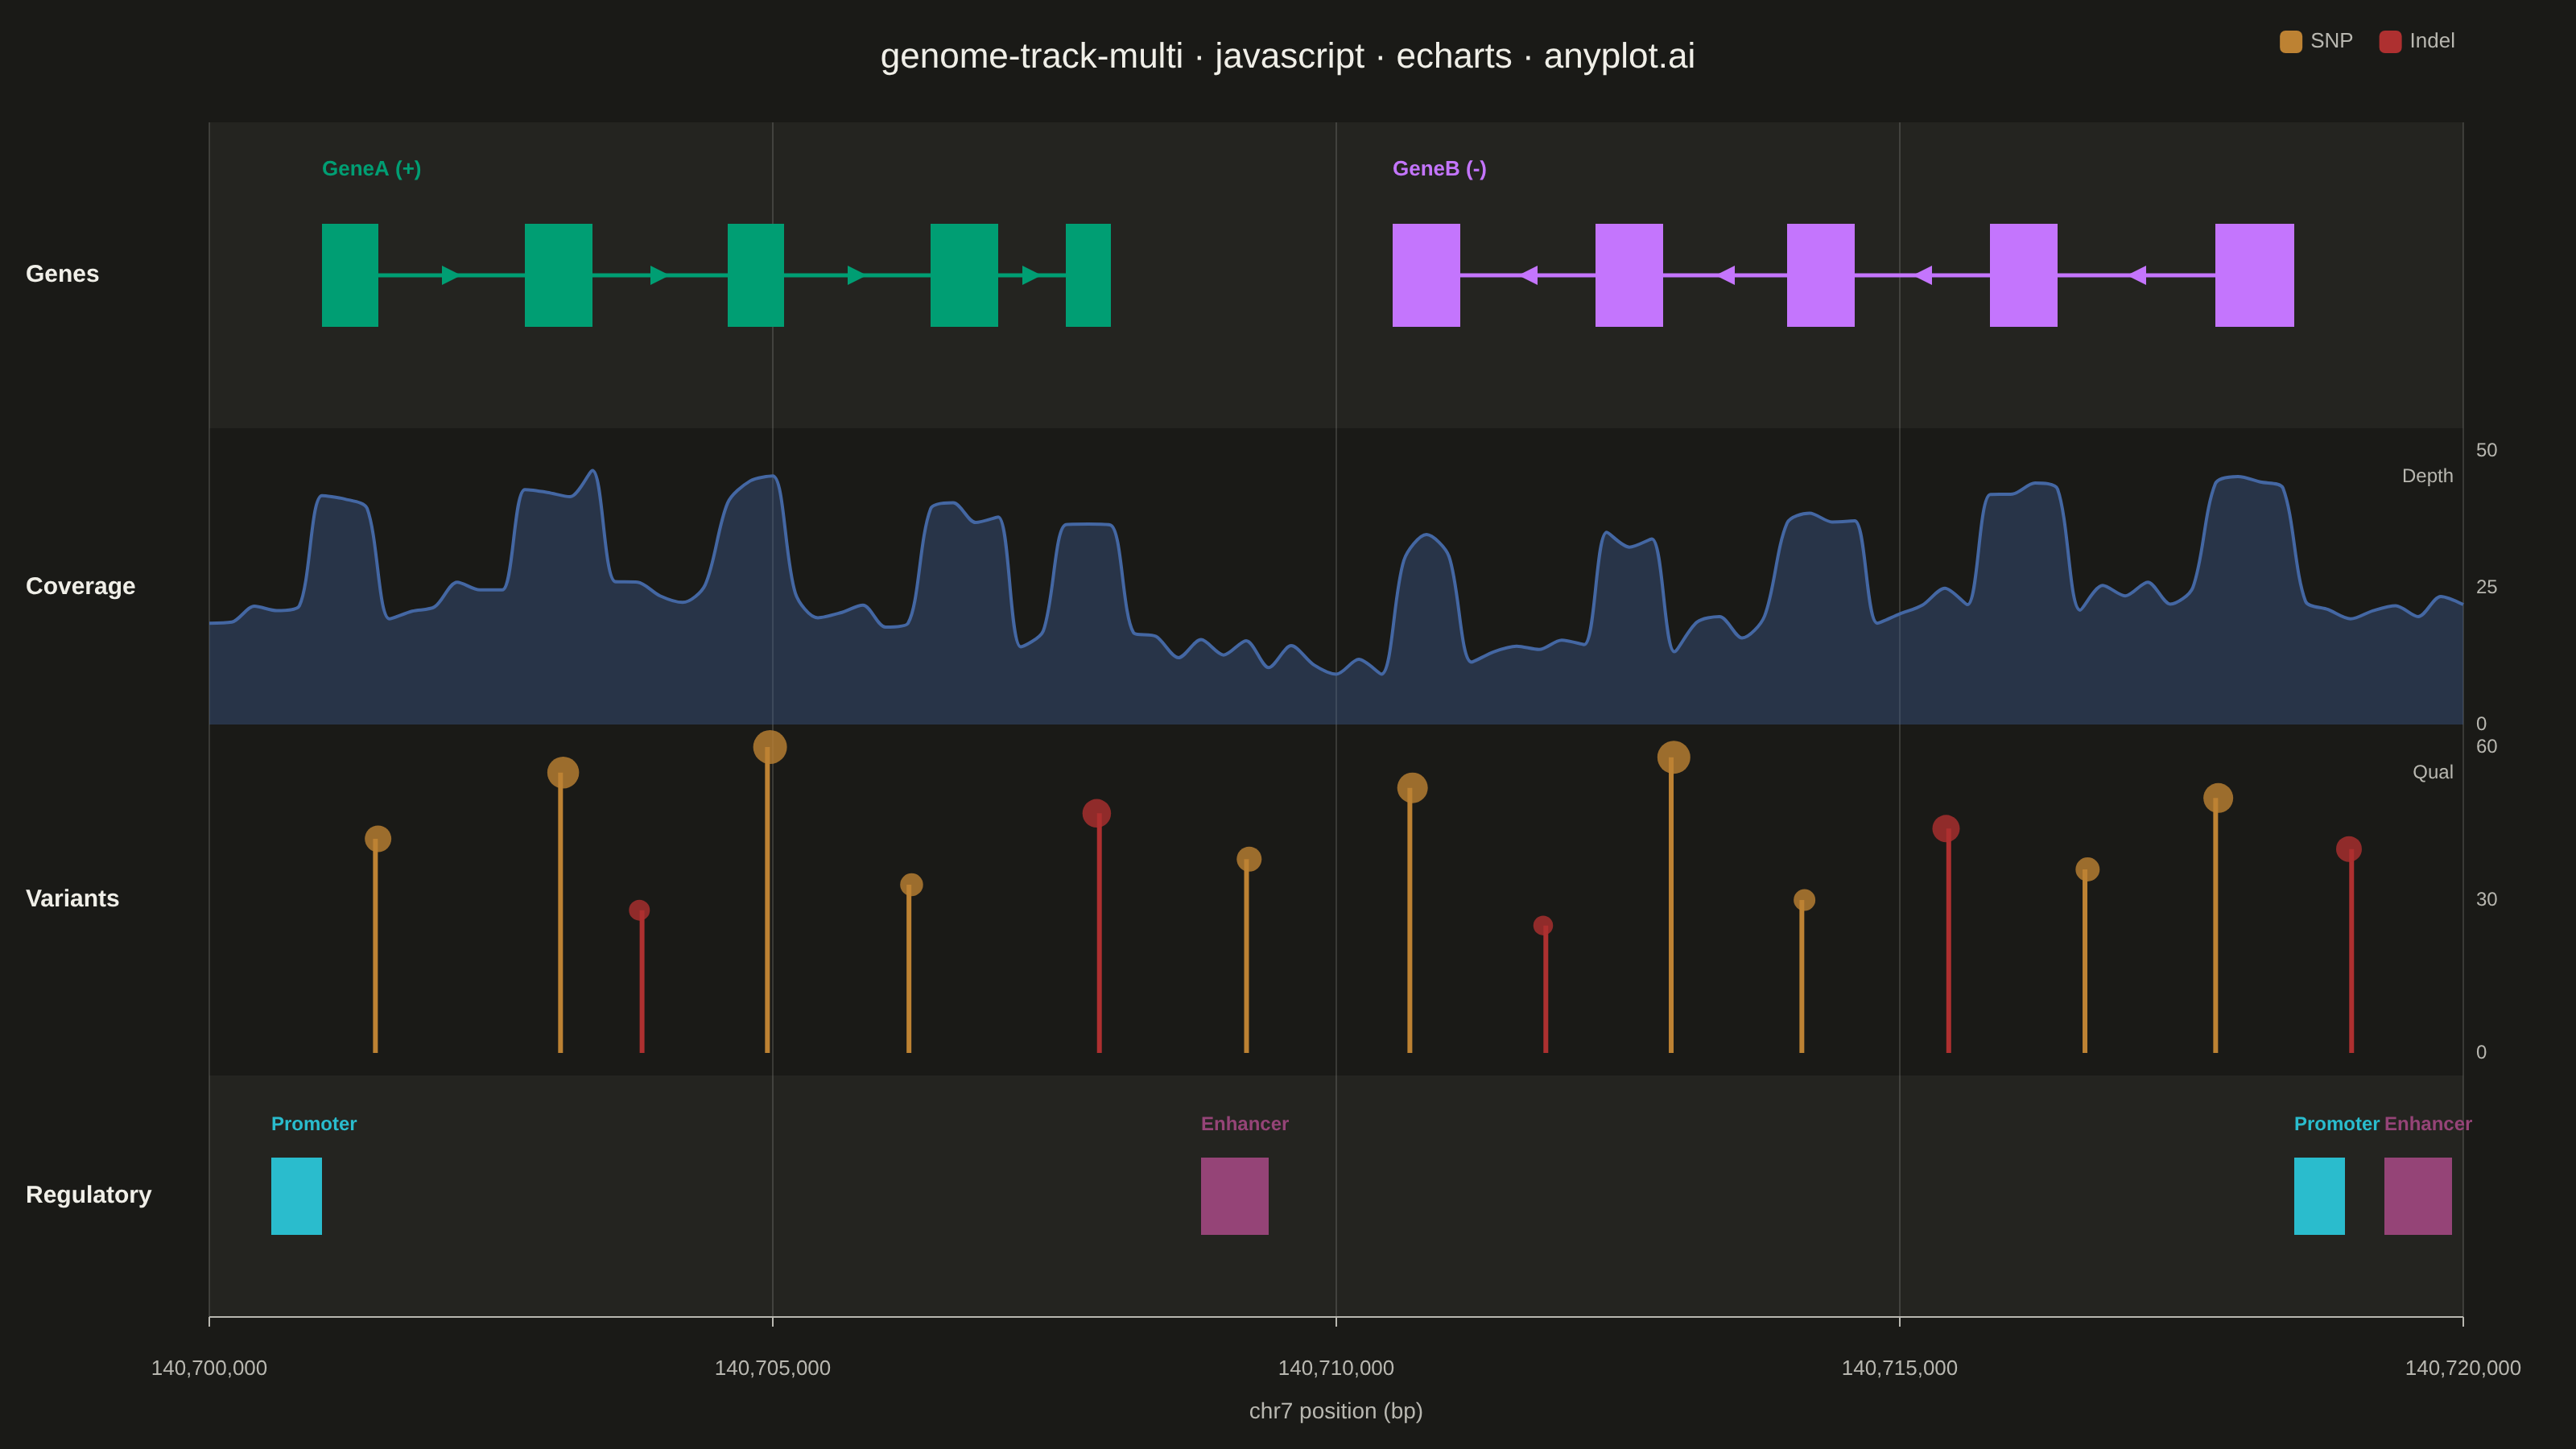Click the middle (third) GeneB exon

[x=1821, y=275]
